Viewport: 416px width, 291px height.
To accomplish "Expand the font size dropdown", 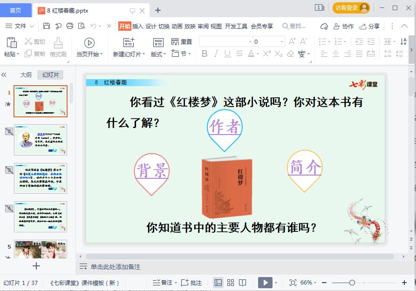I will [282, 41].
